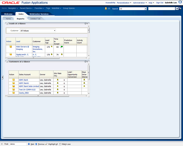Image resolution: width=183 pixels, height=146 pixels.
Task: Click the notification bell icon
Action: tap(106, 8)
